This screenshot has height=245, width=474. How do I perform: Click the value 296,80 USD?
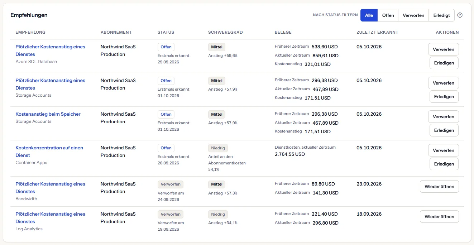[325, 223]
